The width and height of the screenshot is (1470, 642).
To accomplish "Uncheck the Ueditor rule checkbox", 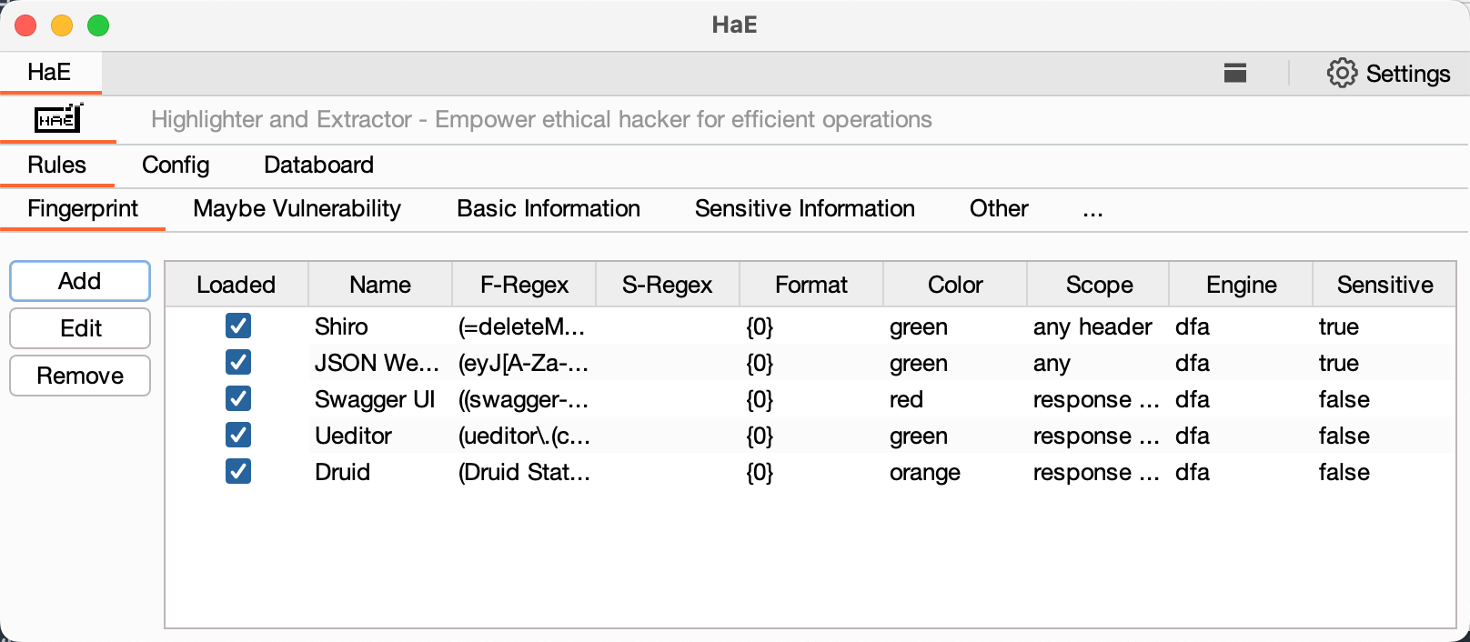I will click(x=238, y=436).
